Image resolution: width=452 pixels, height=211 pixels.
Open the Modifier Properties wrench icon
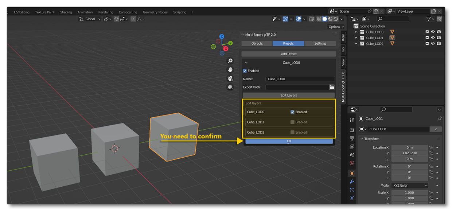pyautogui.click(x=352, y=181)
